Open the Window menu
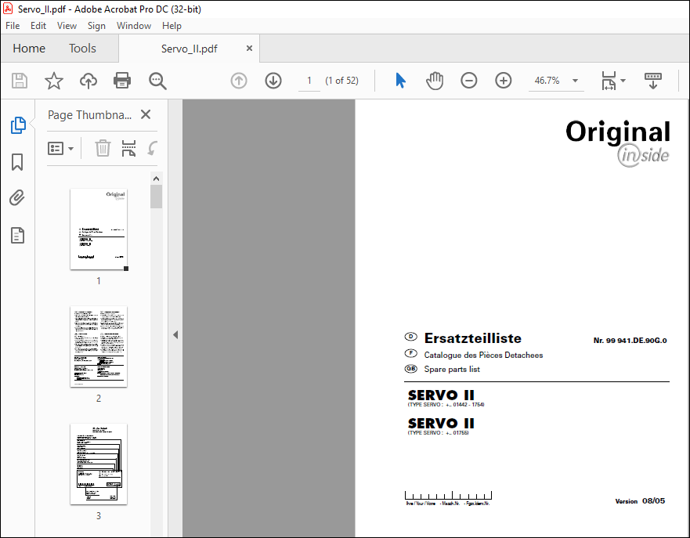690x538 pixels. [x=134, y=26]
